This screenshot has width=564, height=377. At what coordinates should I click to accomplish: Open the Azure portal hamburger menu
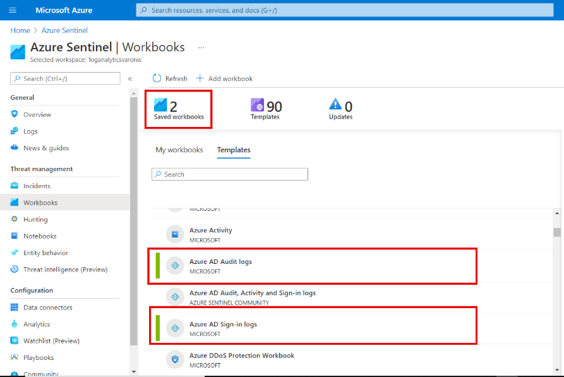coord(13,10)
